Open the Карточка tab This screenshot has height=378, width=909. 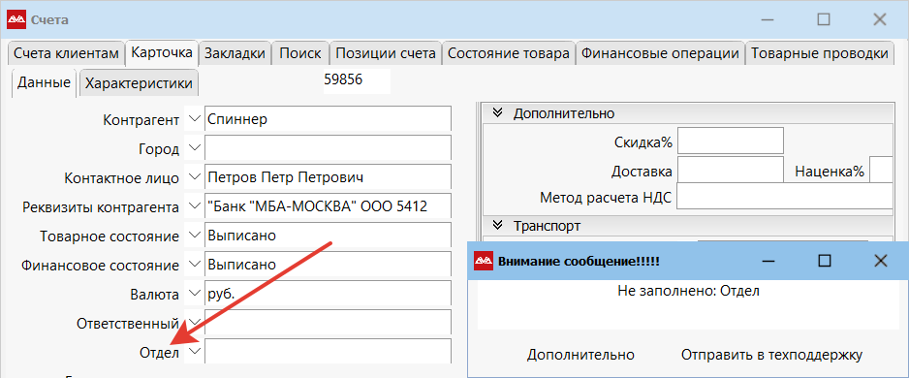coord(162,52)
